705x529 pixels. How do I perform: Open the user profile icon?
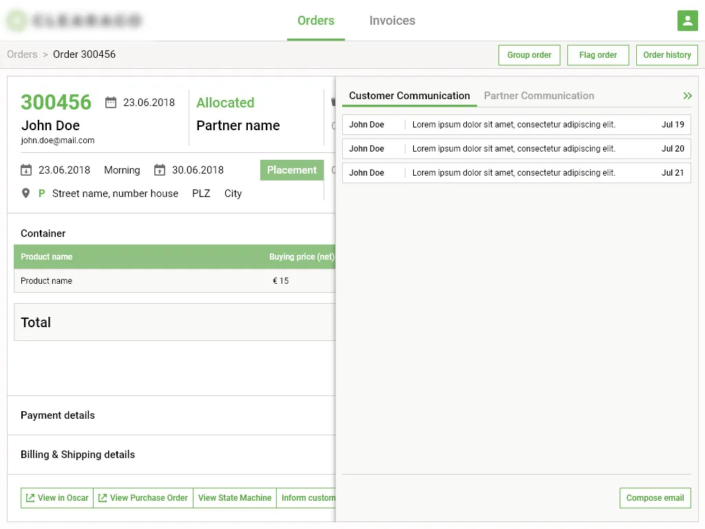point(687,21)
